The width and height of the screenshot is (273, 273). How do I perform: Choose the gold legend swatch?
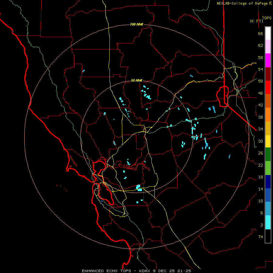point(268,128)
